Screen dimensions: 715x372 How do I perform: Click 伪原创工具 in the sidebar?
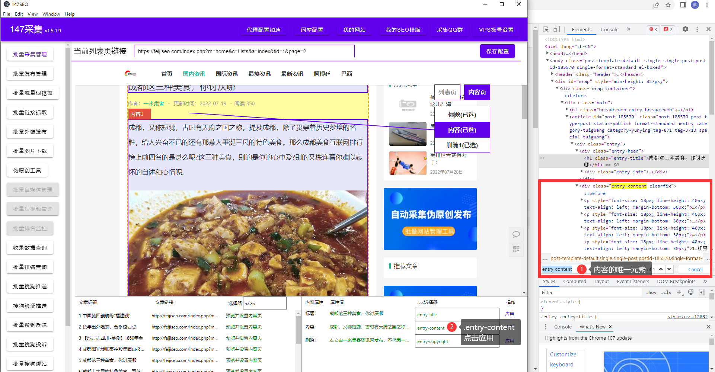tap(27, 170)
